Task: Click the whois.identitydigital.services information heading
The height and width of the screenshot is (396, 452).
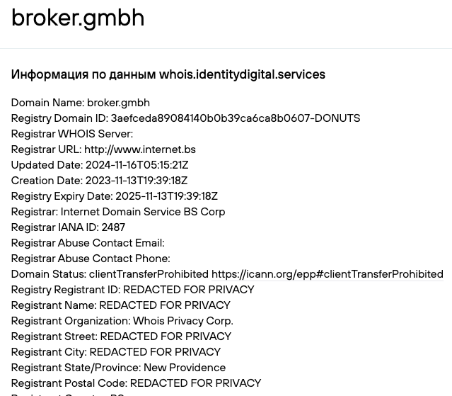Action: pyautogui.click(x=168, y=74)
